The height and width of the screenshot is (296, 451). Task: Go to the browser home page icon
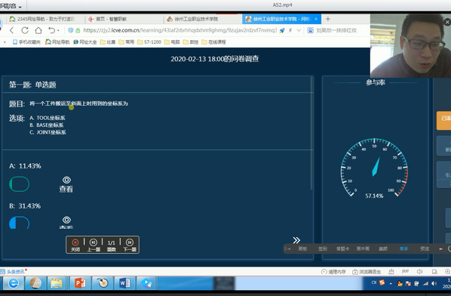38,30
